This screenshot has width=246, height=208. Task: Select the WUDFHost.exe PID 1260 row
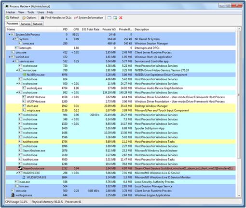pos(121,102)
